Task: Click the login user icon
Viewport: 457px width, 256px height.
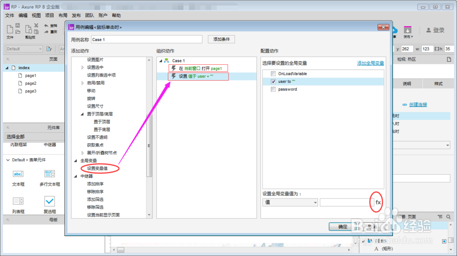Action: tap(429, 30)
